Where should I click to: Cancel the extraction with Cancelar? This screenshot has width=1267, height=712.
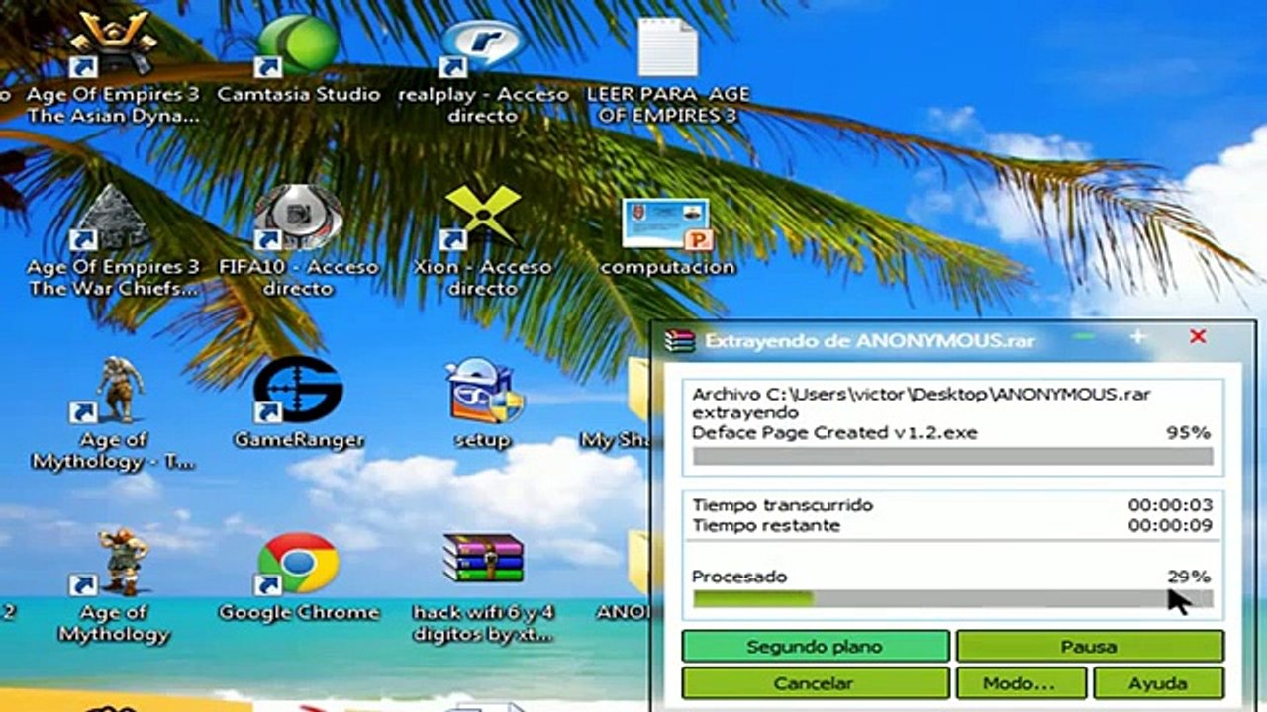[816, 683]
